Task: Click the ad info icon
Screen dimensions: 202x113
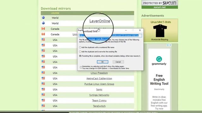Action: point(168,45)
